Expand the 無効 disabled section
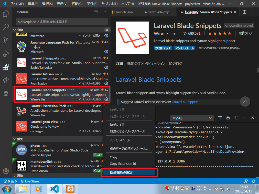 [x=58, y=176]
